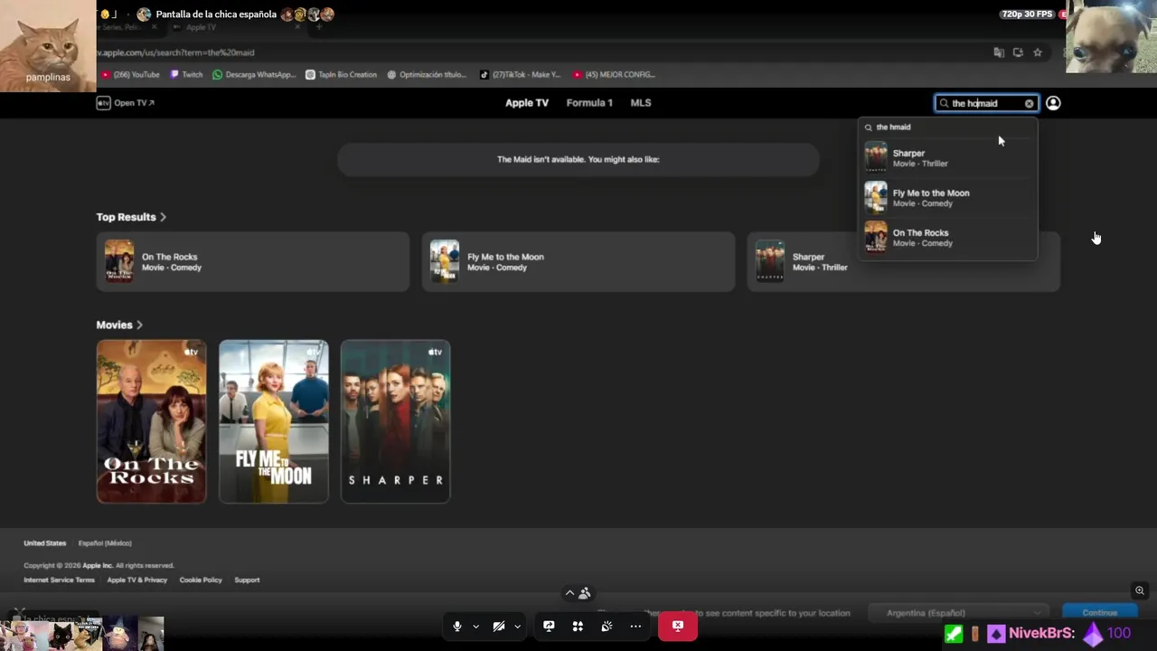
Task: Select the Fly Me to the Moon poster
Action: tap(273, 421)
